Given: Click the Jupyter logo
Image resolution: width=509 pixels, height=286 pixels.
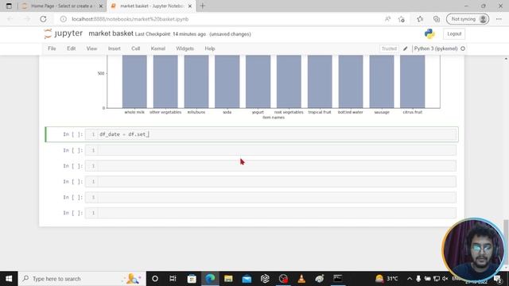Looking at the screenshot, I should [64, 33].
